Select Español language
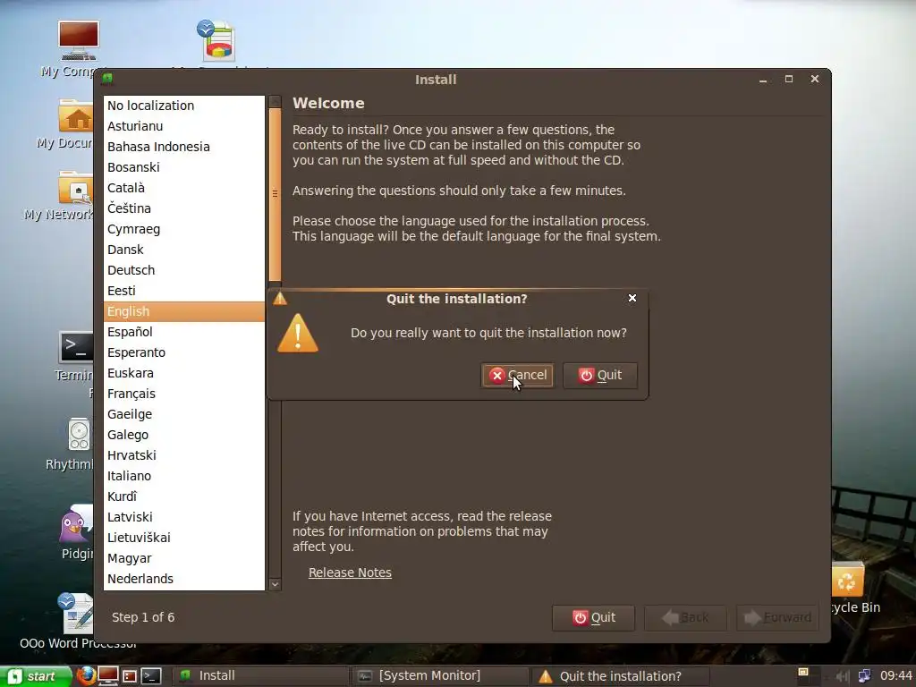Viewport: 916px width, 687px height. coord(184,332)
